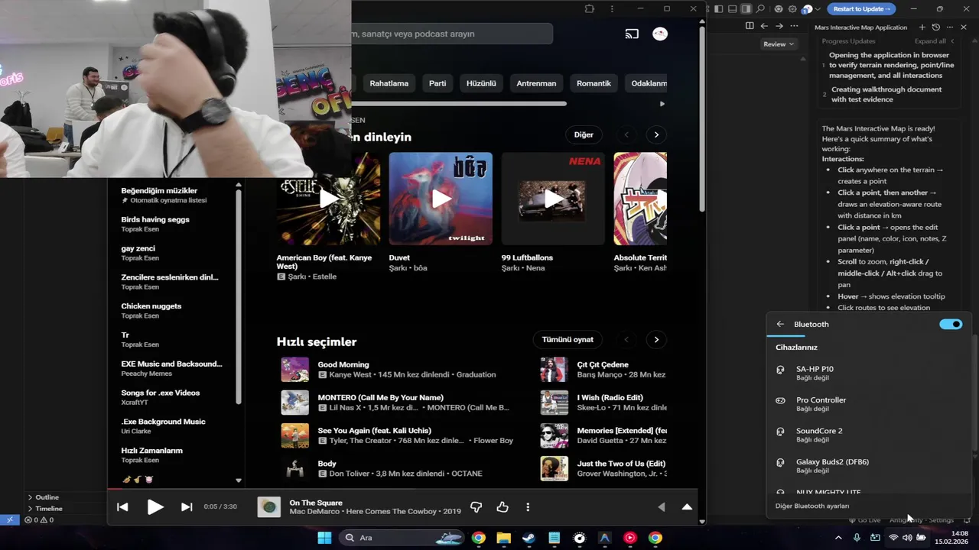Start new conversation with the plus icon

(x=922, y=27)
